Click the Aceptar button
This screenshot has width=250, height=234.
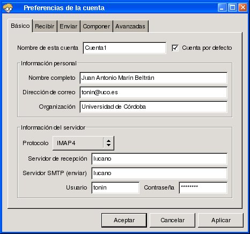[x=124, y=220]
